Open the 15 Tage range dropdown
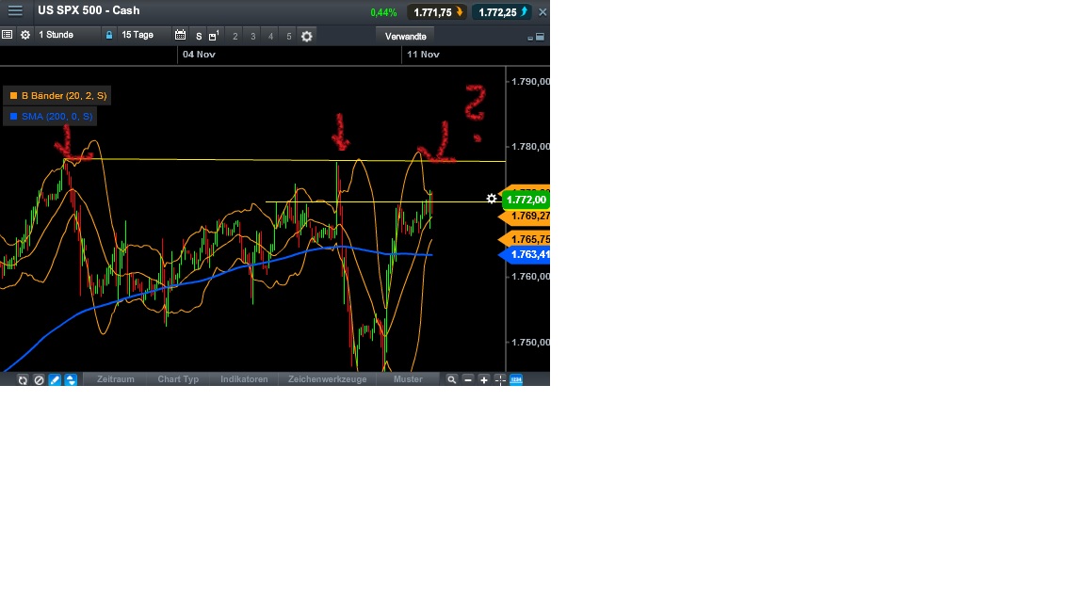Image resolution: width=1085 pixels, height=610 pixels. pos(138,35)
